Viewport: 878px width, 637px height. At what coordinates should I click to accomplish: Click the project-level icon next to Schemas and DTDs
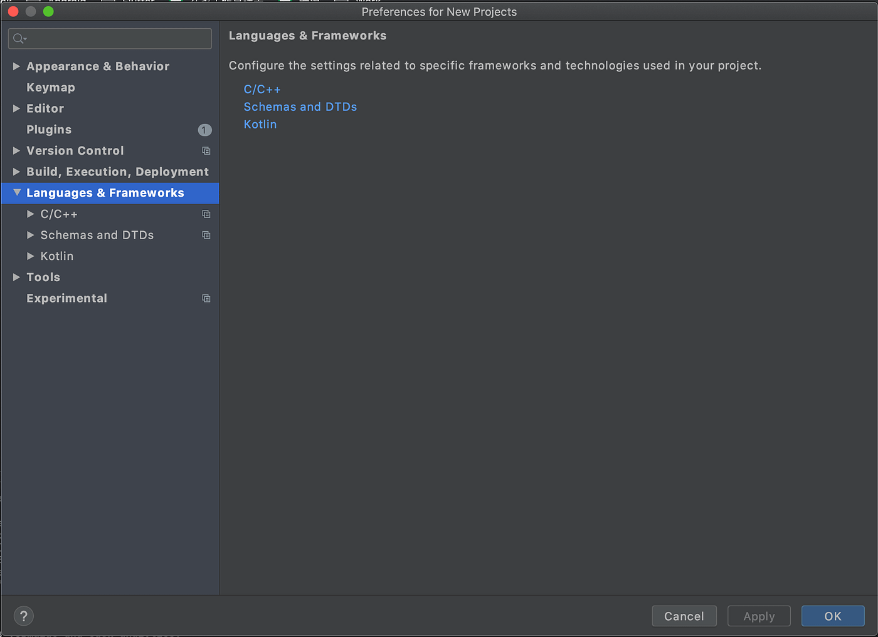[206, 236]
